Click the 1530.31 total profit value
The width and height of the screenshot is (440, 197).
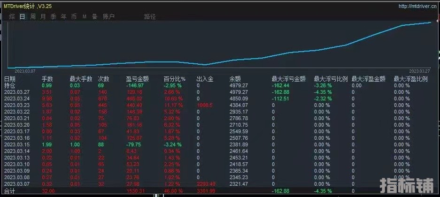(x=136, y=191)
